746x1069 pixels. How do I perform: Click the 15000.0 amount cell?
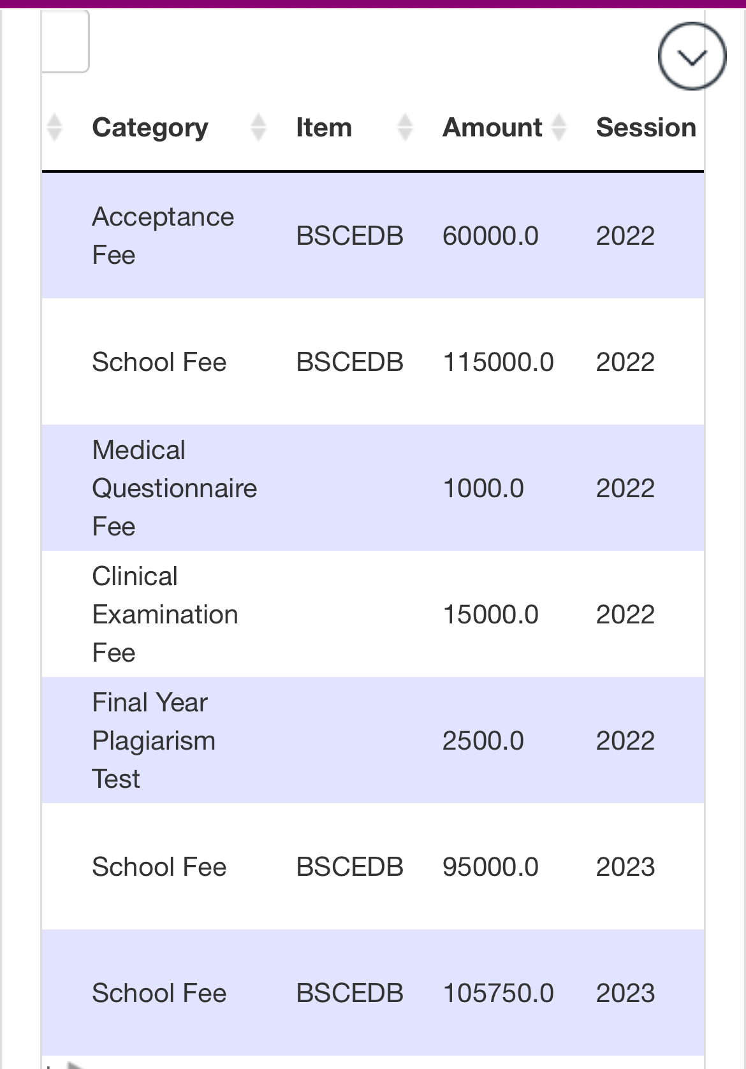pos(490,614)
